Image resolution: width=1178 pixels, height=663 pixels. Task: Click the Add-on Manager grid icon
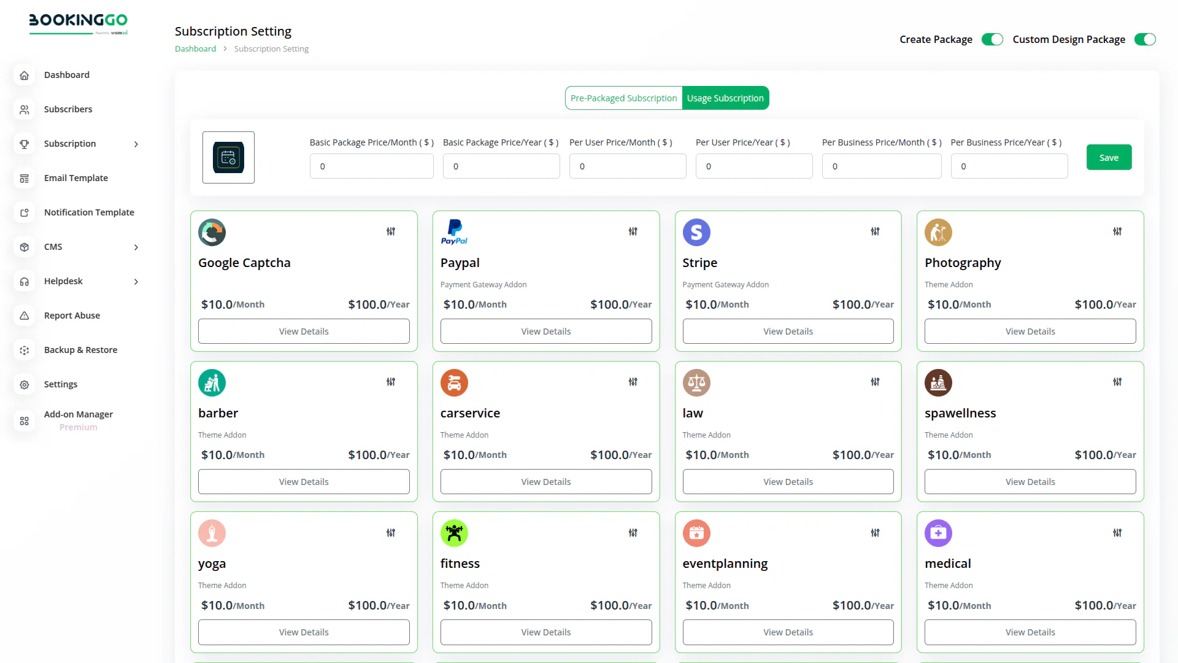click(25, 421)
